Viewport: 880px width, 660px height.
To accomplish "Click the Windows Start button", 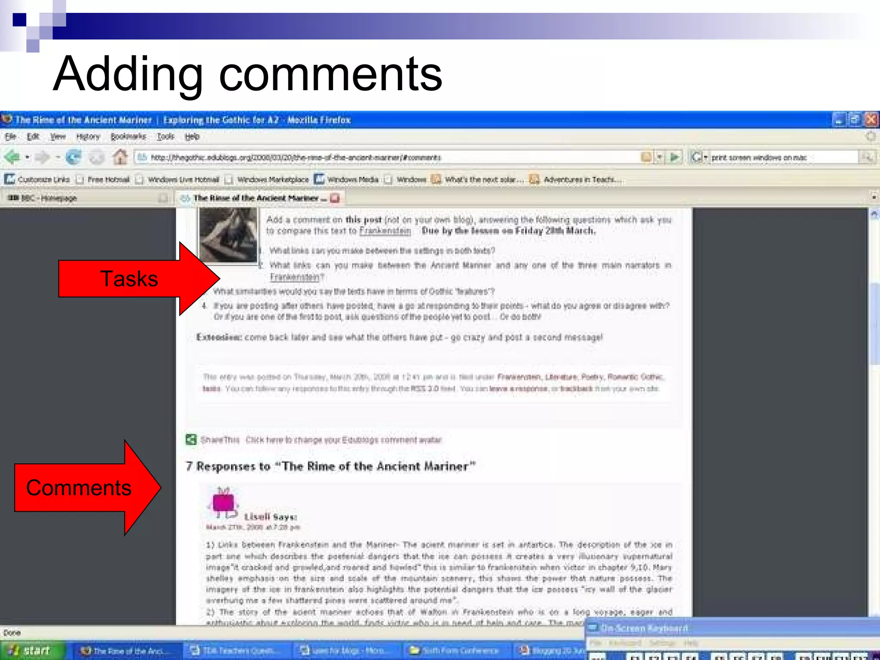I will (33, 651).
